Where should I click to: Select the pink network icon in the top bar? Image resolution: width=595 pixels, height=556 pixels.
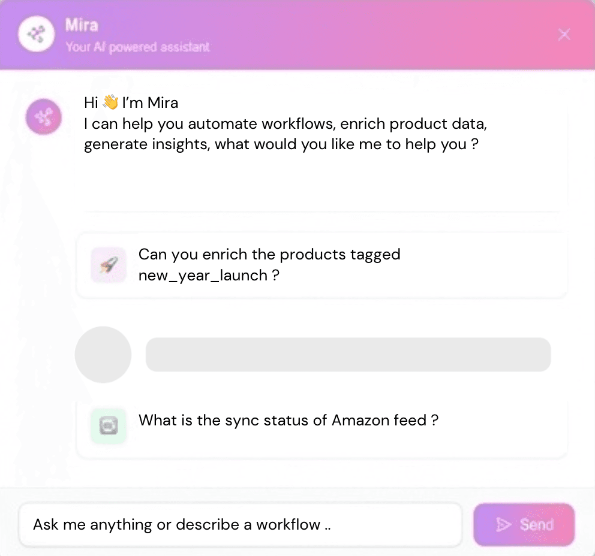(36, 34)
